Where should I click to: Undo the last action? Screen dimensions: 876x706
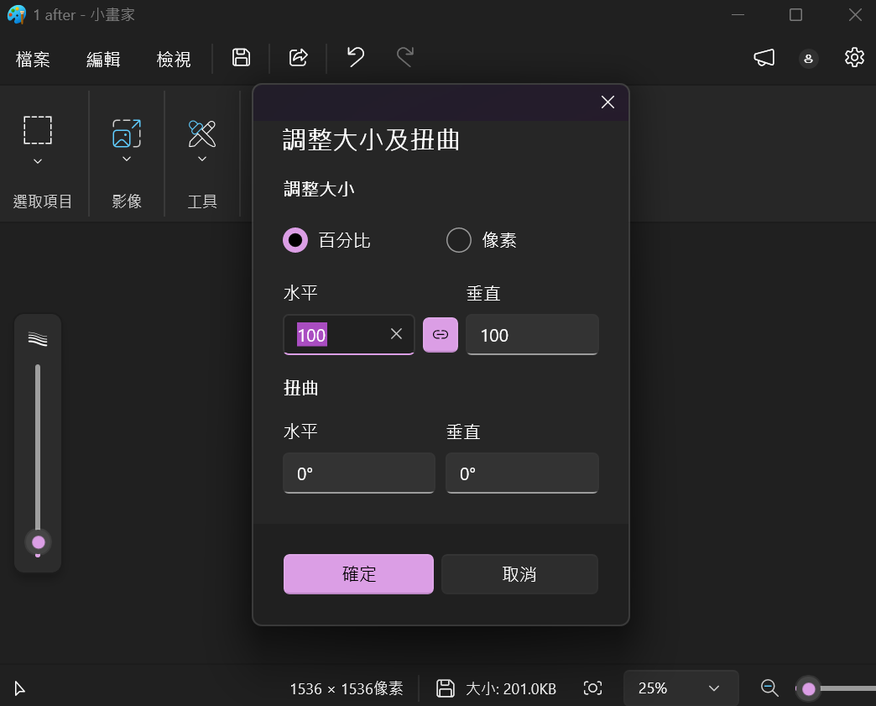[355, 58]
